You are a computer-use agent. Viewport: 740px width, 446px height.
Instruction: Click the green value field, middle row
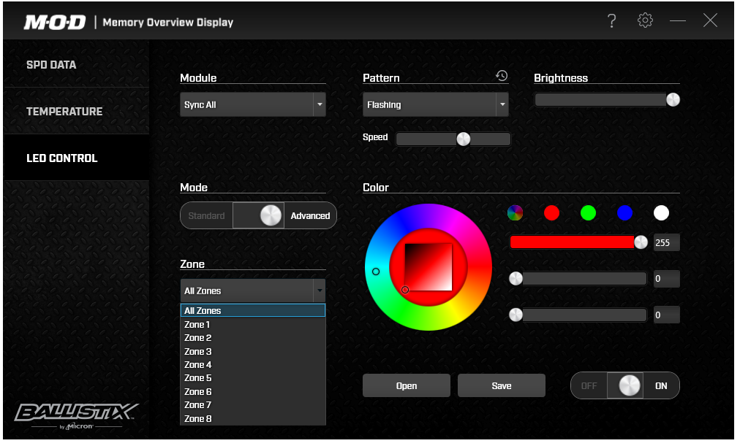pos(666,279)
